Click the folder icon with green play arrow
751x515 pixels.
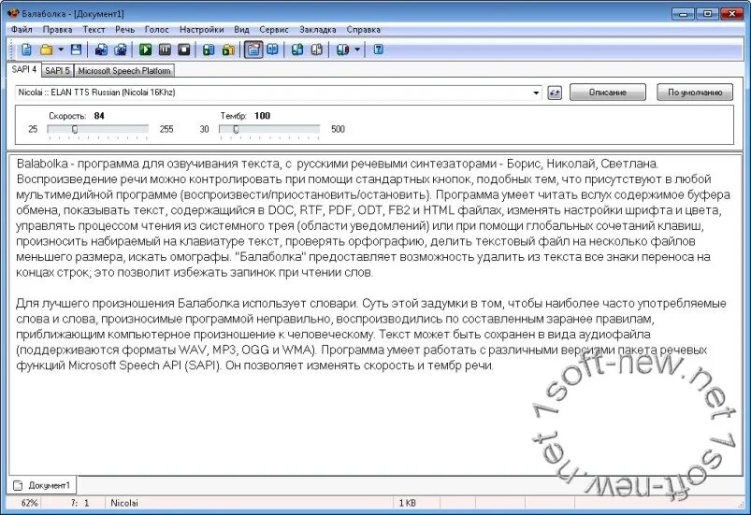click(x=228, y=50)
